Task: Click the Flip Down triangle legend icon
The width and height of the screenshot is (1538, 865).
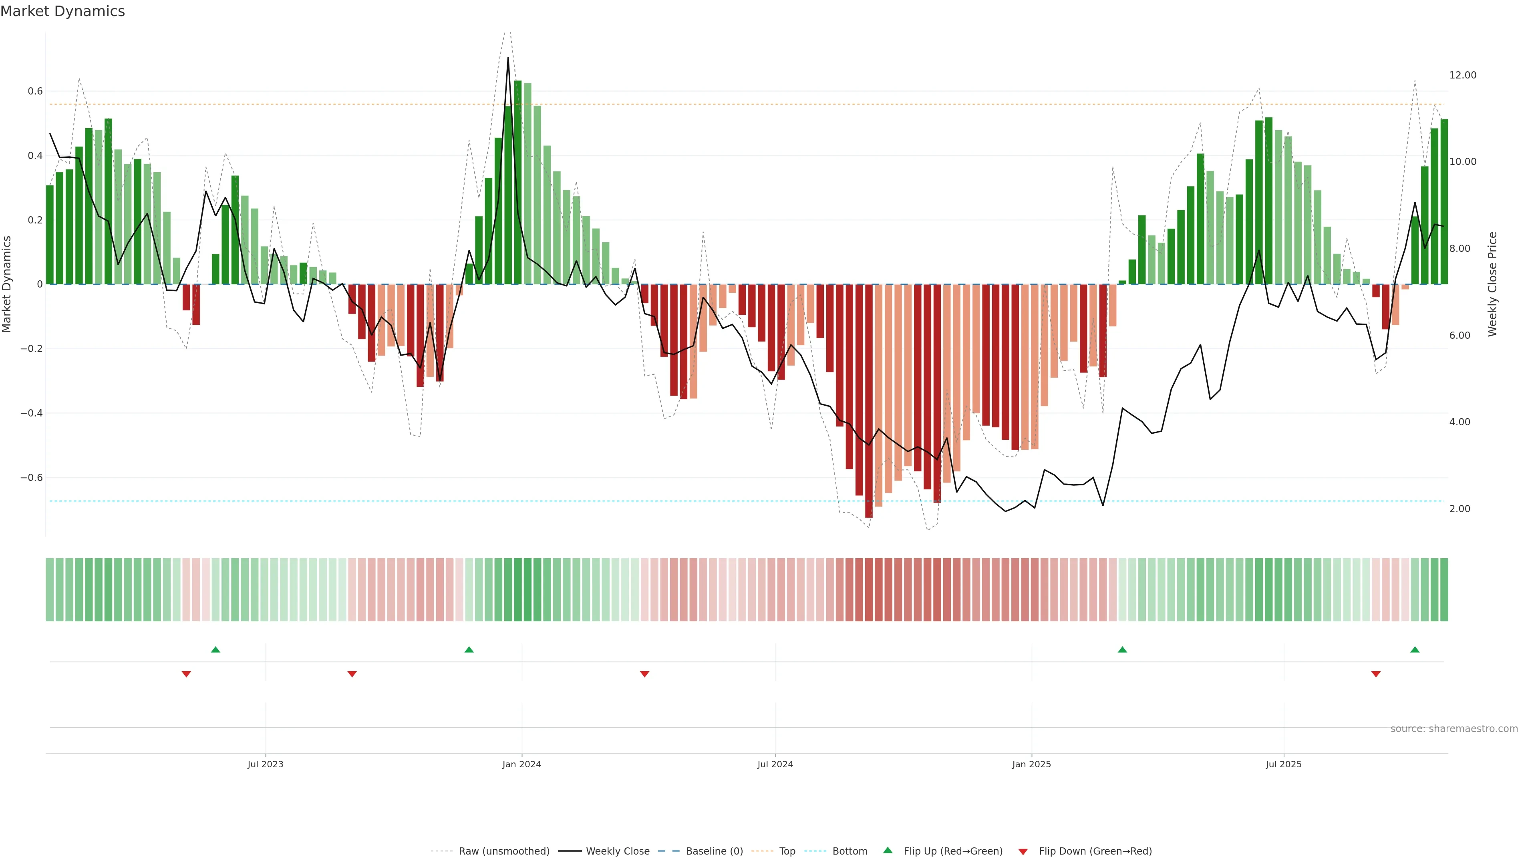Action: (1023, 851)
